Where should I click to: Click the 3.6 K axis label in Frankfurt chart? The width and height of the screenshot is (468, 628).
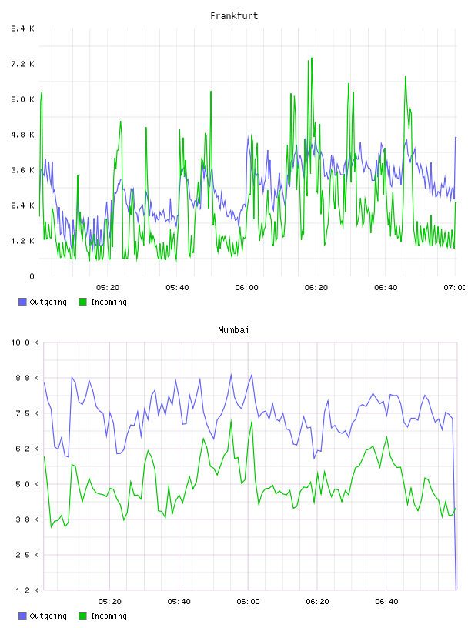coord(22,170)
